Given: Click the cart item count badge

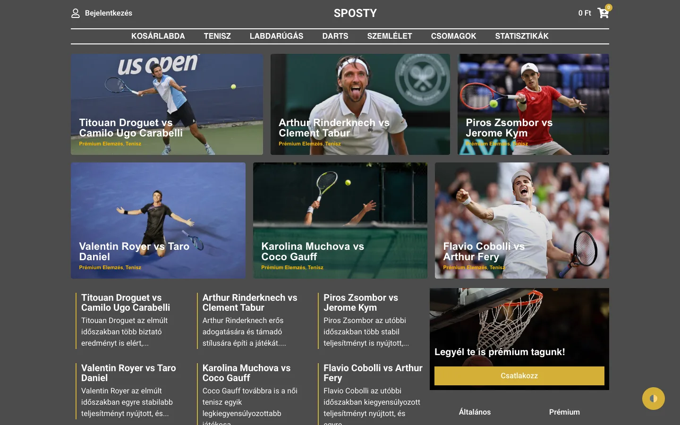Looking at the screenshot, I should (x=609, y=8).
